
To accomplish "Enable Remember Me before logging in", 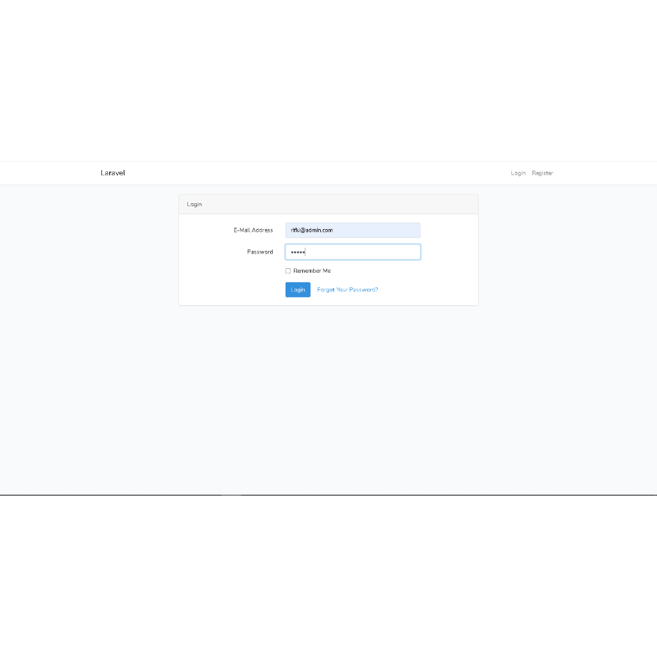I will [x=288, y=270].
